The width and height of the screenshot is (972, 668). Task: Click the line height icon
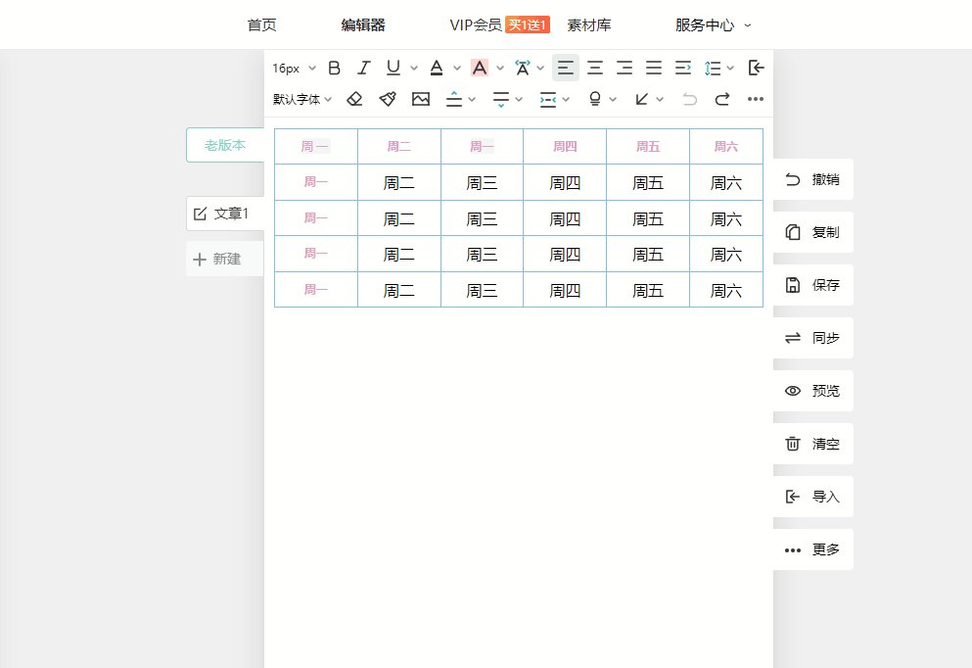tap(713, 68)
